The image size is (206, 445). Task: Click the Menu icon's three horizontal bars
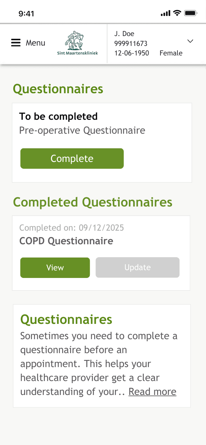pyautogui.click(x=16, y=43)
